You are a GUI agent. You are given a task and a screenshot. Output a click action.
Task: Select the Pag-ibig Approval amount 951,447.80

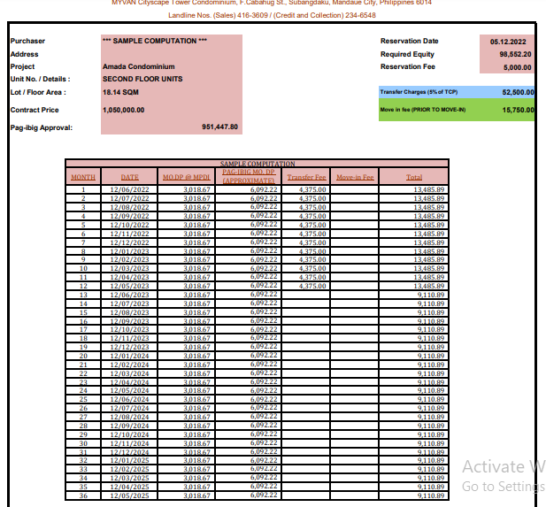click(x=219, y=127)
